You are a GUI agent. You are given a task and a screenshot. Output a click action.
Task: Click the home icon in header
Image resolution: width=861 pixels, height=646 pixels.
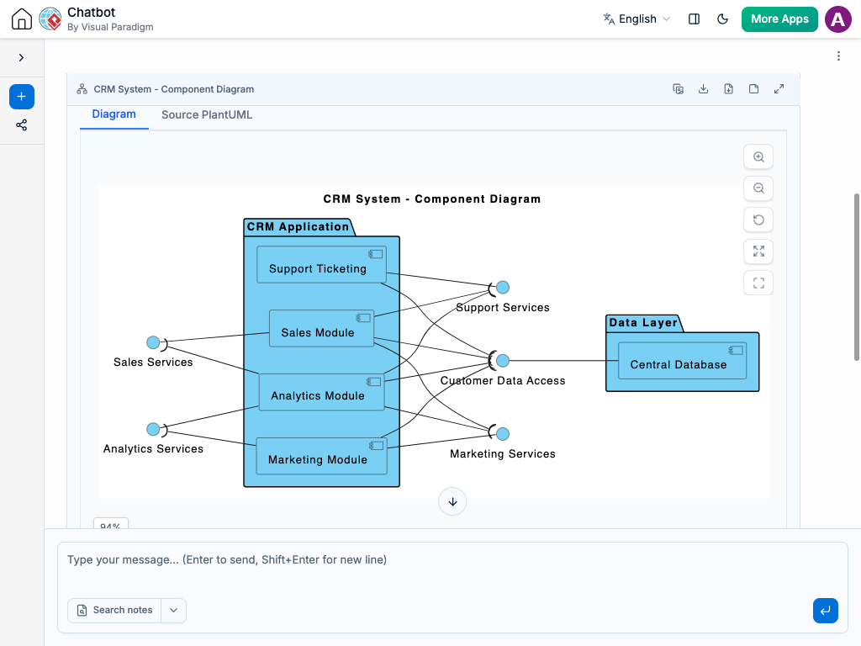point(21,19)
